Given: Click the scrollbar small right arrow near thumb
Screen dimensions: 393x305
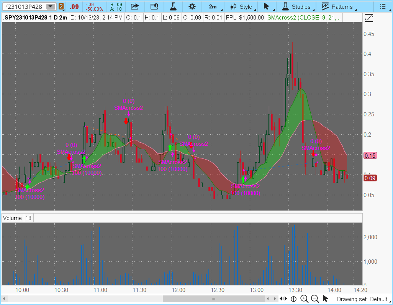Looking at the screenshot, I should coord(275,299).
